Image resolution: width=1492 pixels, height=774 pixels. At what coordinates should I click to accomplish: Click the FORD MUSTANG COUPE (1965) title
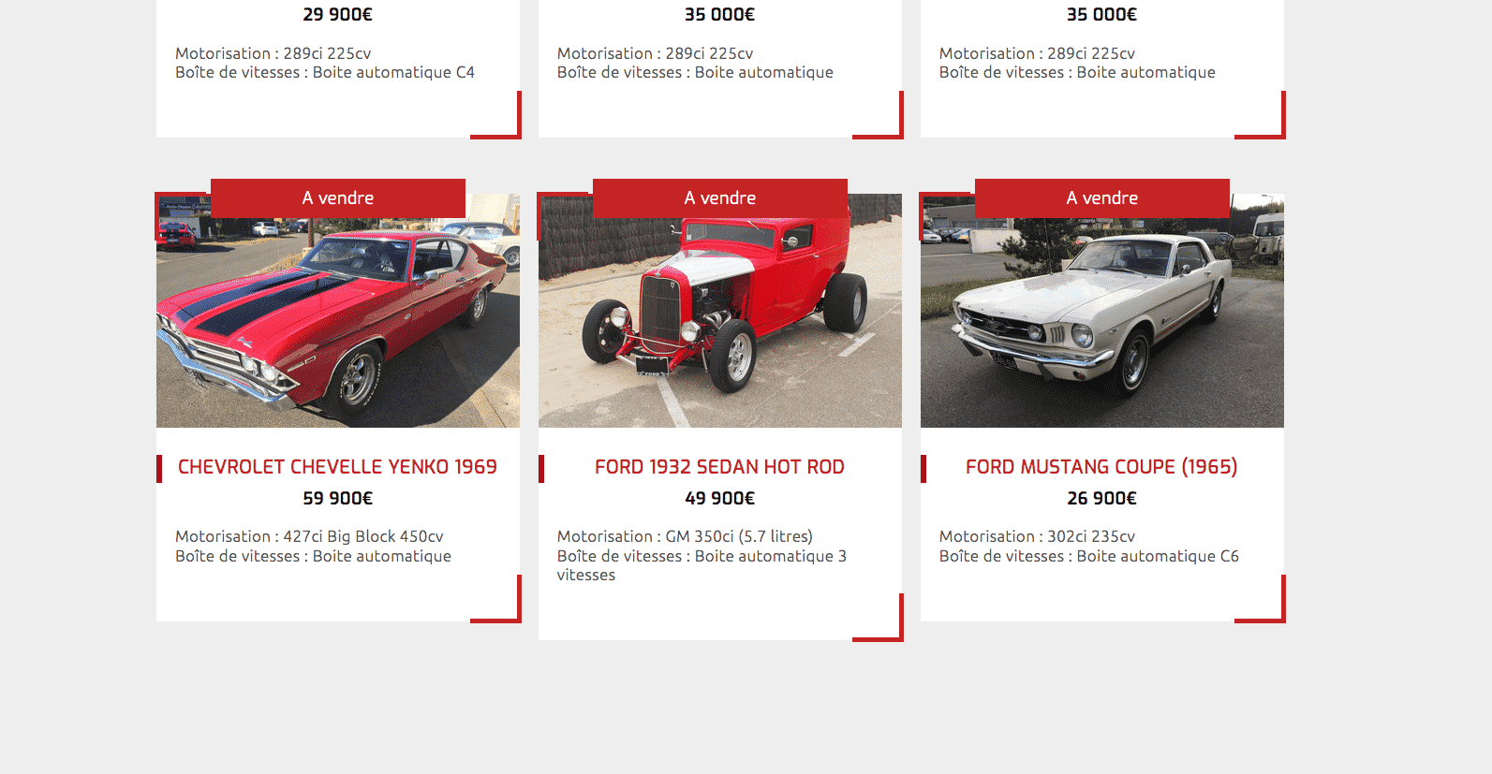coord(1101,467)
